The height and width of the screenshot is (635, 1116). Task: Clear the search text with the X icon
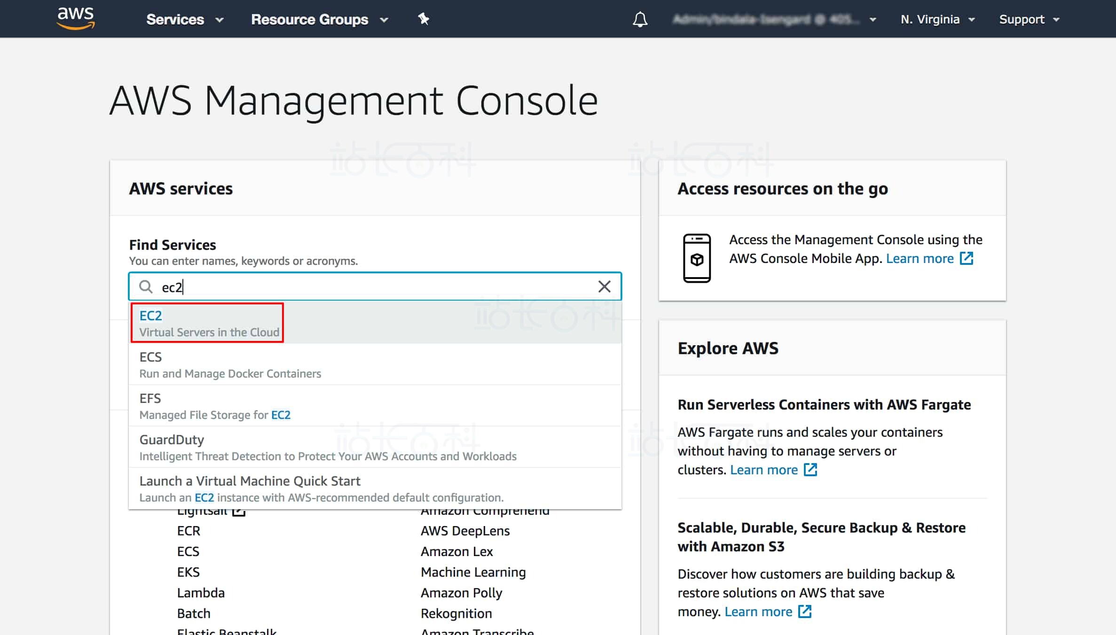click(x=604, y=287)
